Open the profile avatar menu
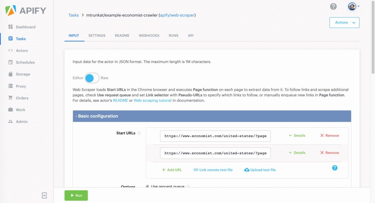Viewport: 375px width, 203px height. pos(352,6)
